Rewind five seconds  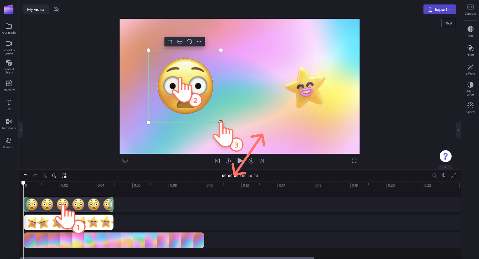(x=228, y=161)
